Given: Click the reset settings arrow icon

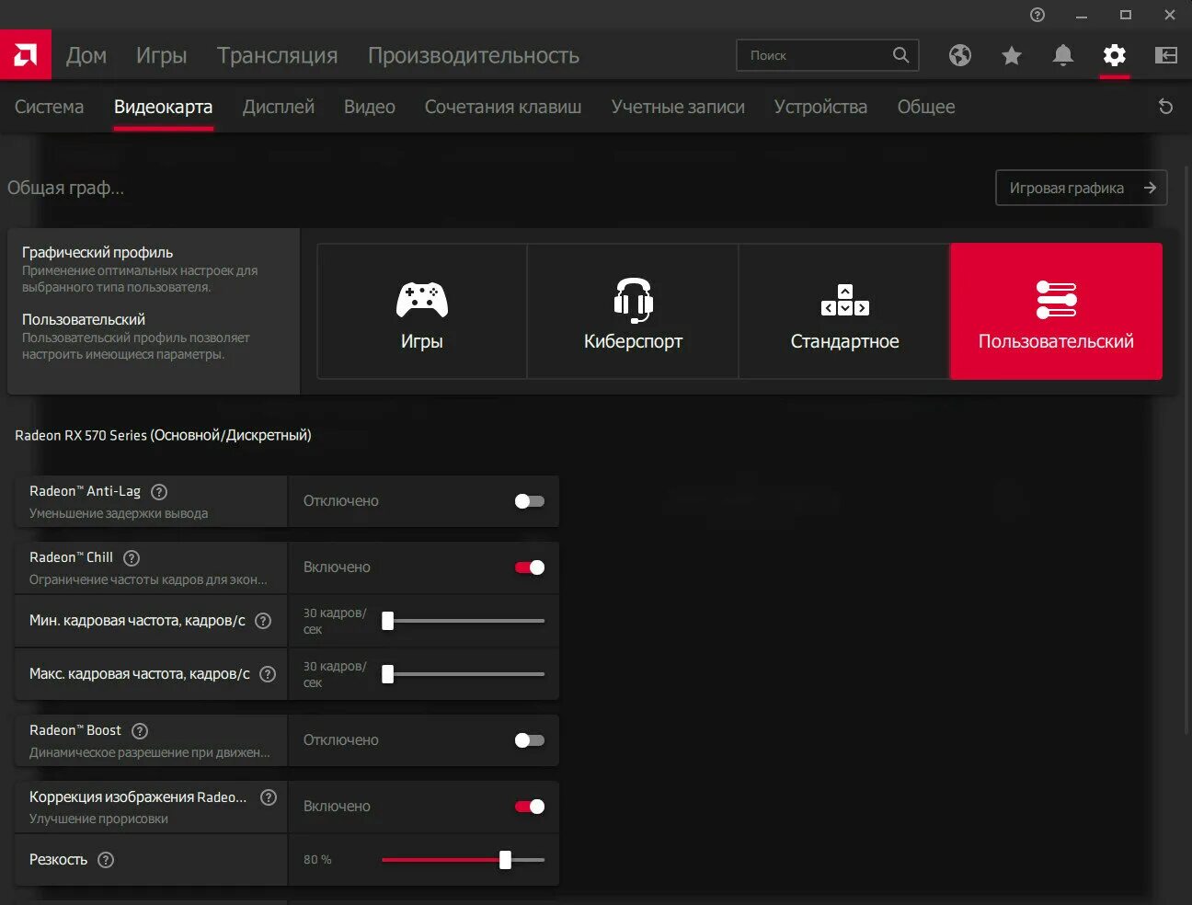Looking at the screenshot, I should click(x=1165, y=107).
